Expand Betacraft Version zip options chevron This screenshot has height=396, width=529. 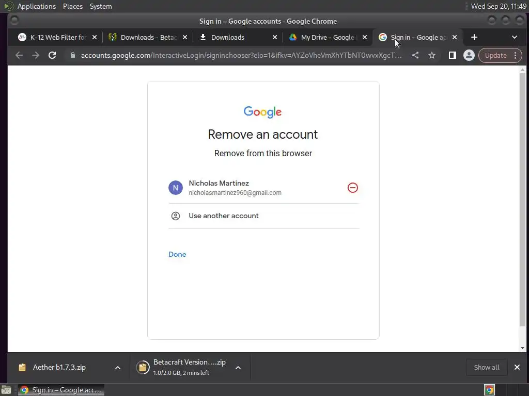tap(238, 368)
